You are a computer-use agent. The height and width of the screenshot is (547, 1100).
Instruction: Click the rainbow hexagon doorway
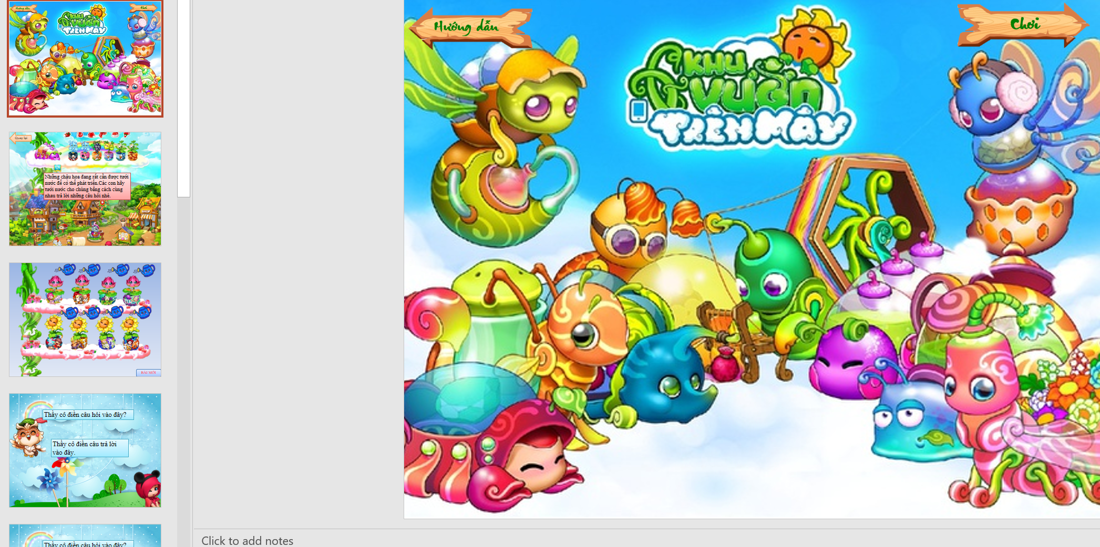[862, 210]
